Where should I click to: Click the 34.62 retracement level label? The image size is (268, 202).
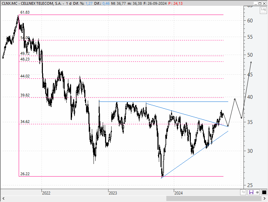point(25,122)
